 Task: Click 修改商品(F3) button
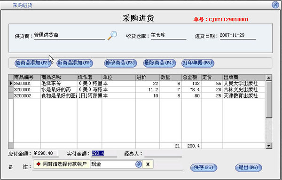tap(120, 63)
